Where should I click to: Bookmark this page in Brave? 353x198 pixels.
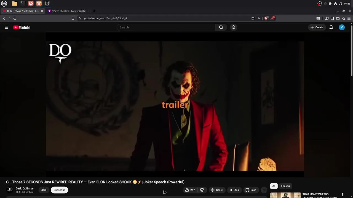[73, 18]
